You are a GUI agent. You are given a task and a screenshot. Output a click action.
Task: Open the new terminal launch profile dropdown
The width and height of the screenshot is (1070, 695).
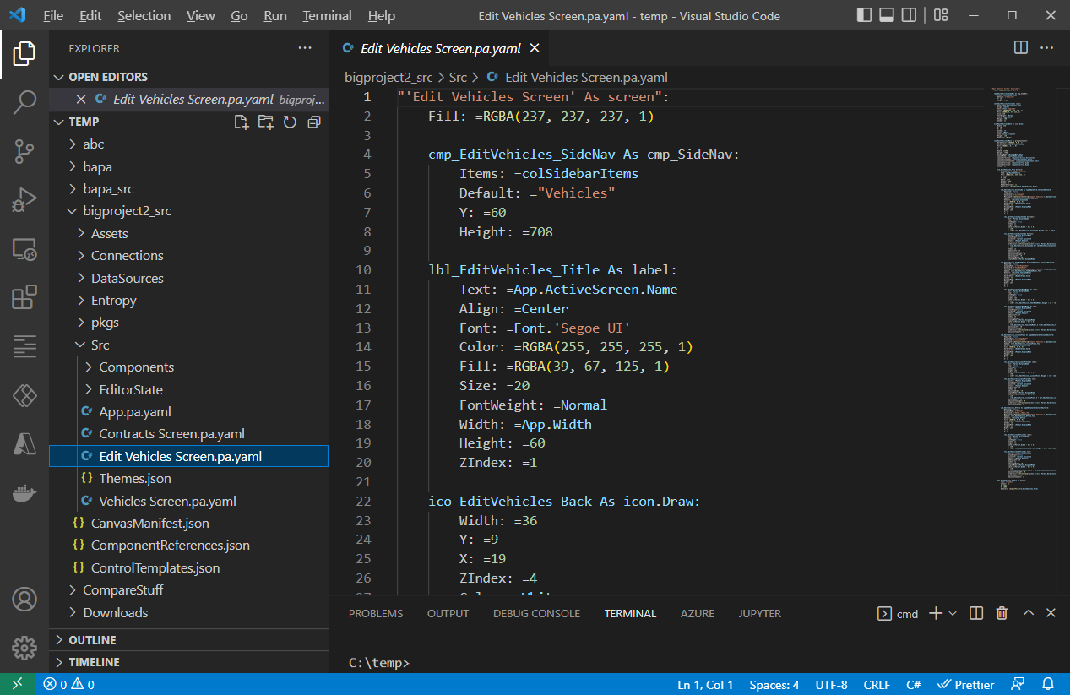pyautogui.click(x=953, y=614)
